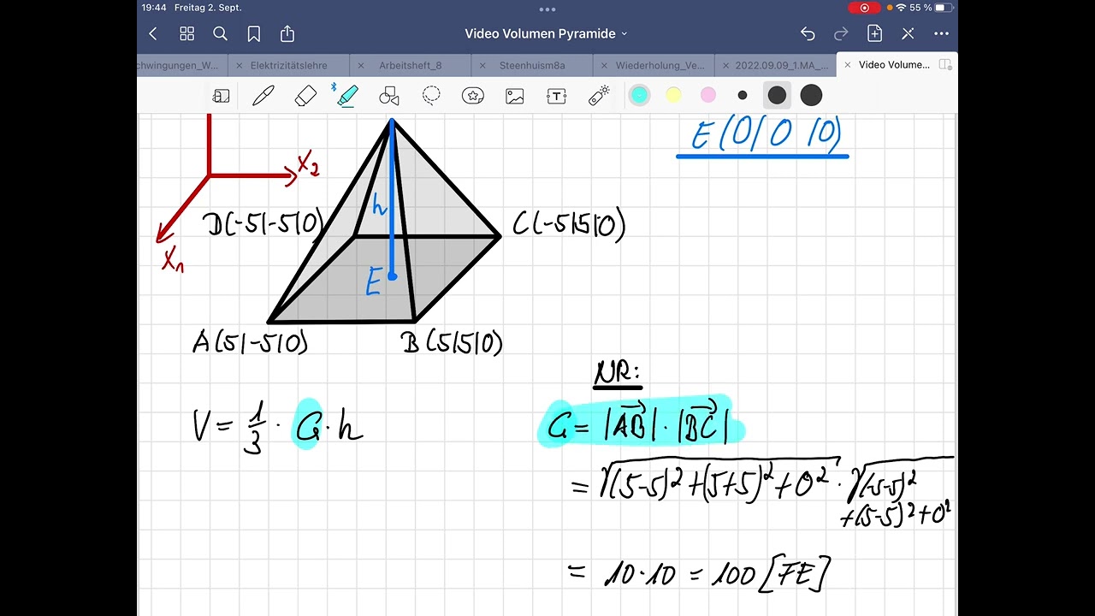Tap the battery 55 % status
Viewport: 1095px width, 616px height.
(931, 8)
